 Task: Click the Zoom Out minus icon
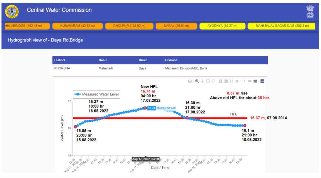[x=226, y=81]
